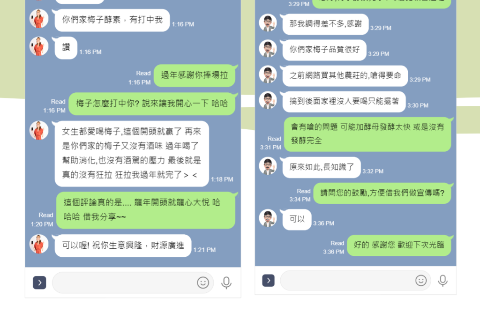Select the 原來如此,長知識了 message bubble
This screenshot has height=320, width=480.
(322, 167)
